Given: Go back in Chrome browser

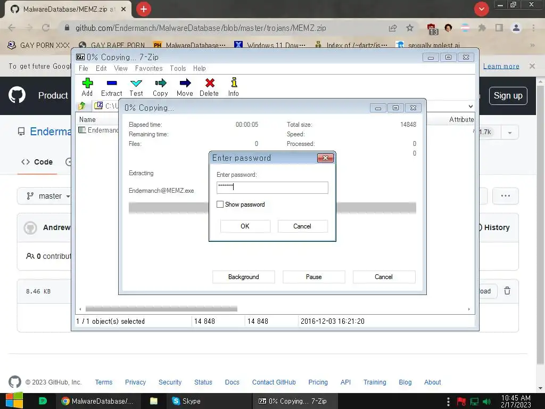Looking at the screenshot, I should (12, 28).
